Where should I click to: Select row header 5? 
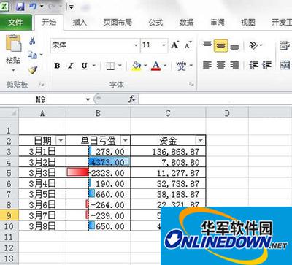point(9,173)
